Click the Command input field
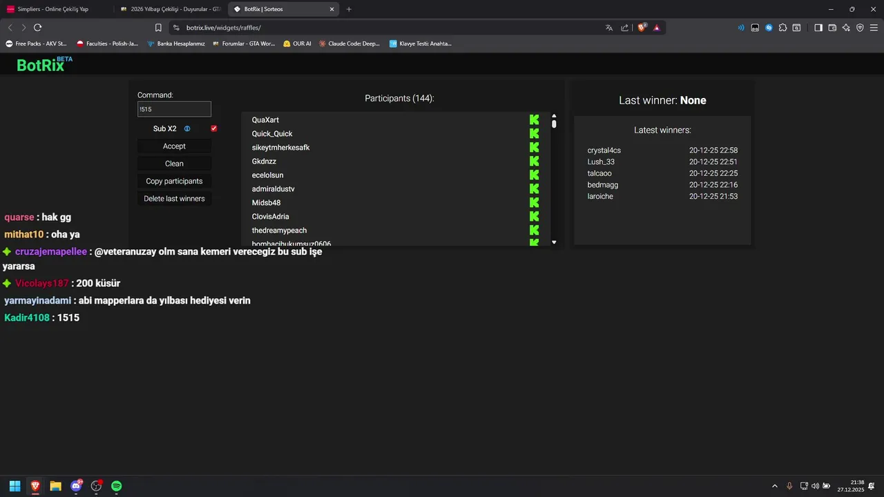884x497 pixels. coord(174,109)
